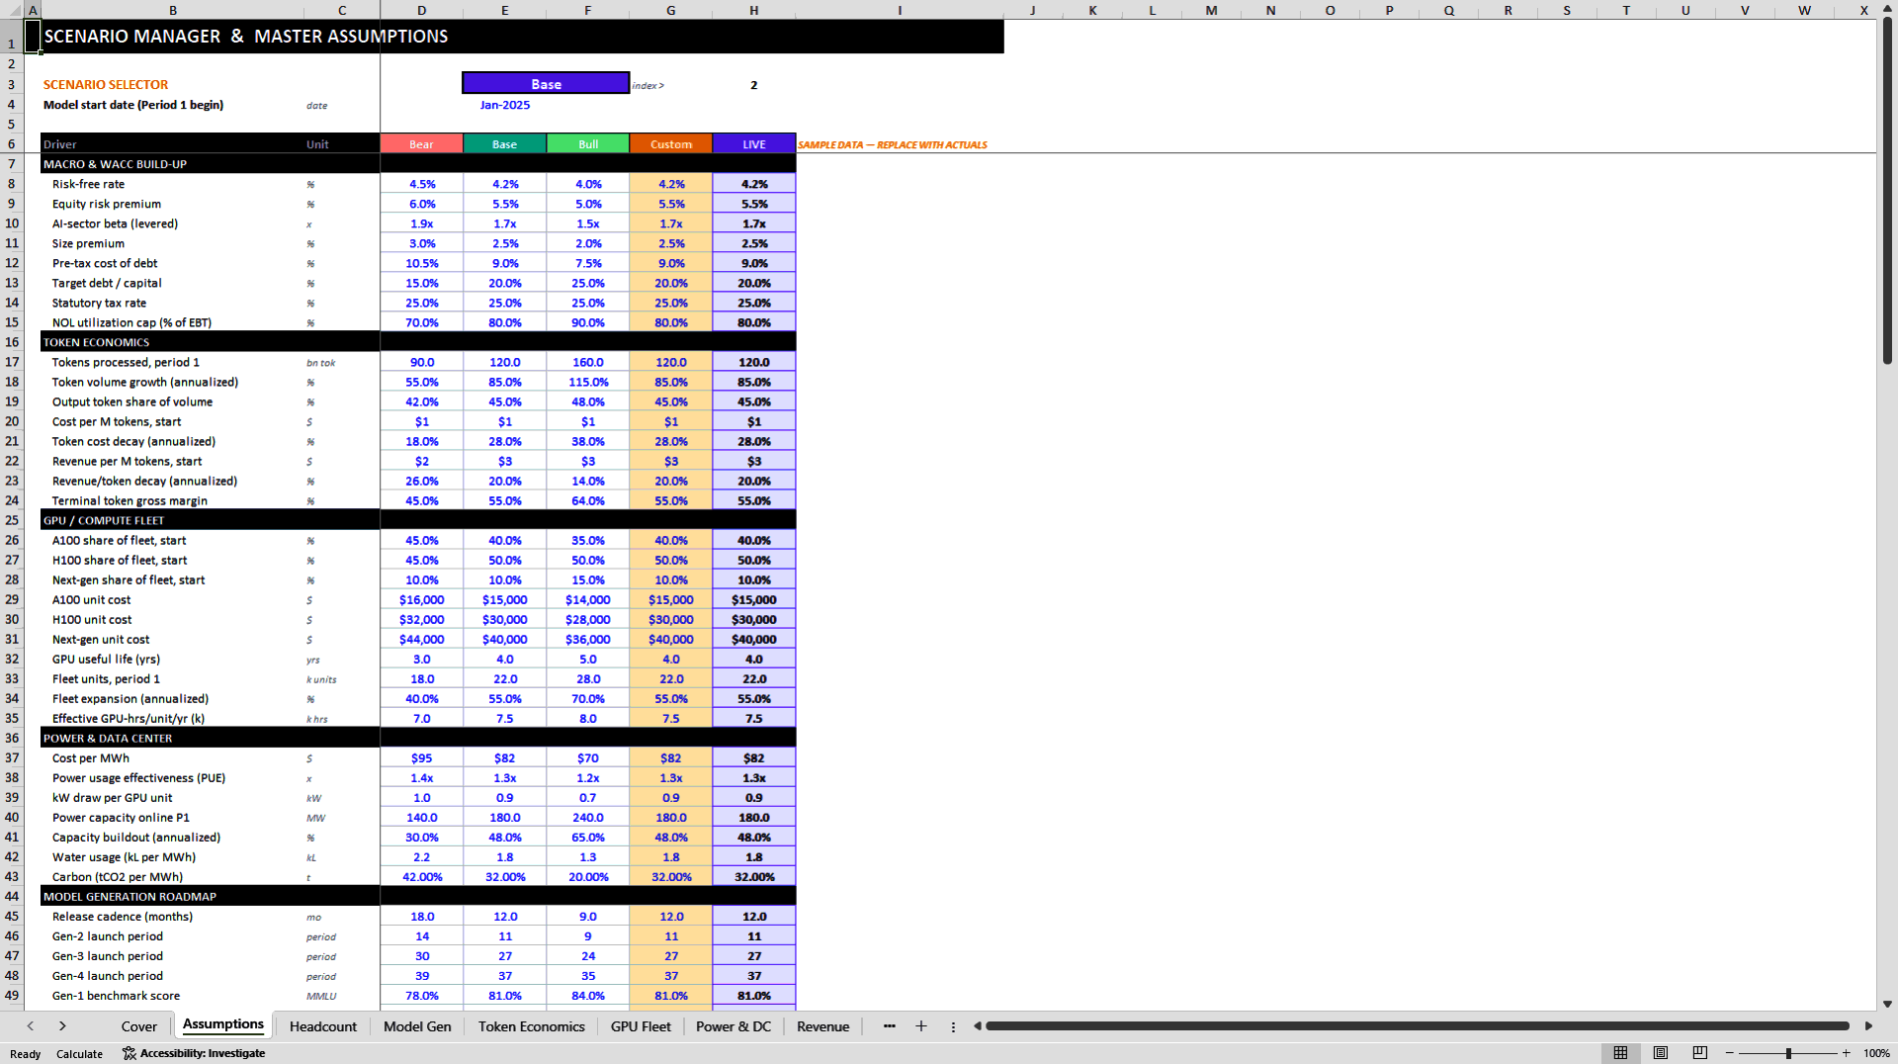Select the 'Risk-free rate' label cell
This screenshot has width=1898, height=1064.
click(172, 184)
